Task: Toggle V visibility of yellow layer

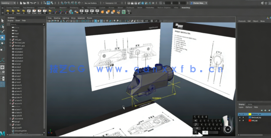Action: click(239, 114)
